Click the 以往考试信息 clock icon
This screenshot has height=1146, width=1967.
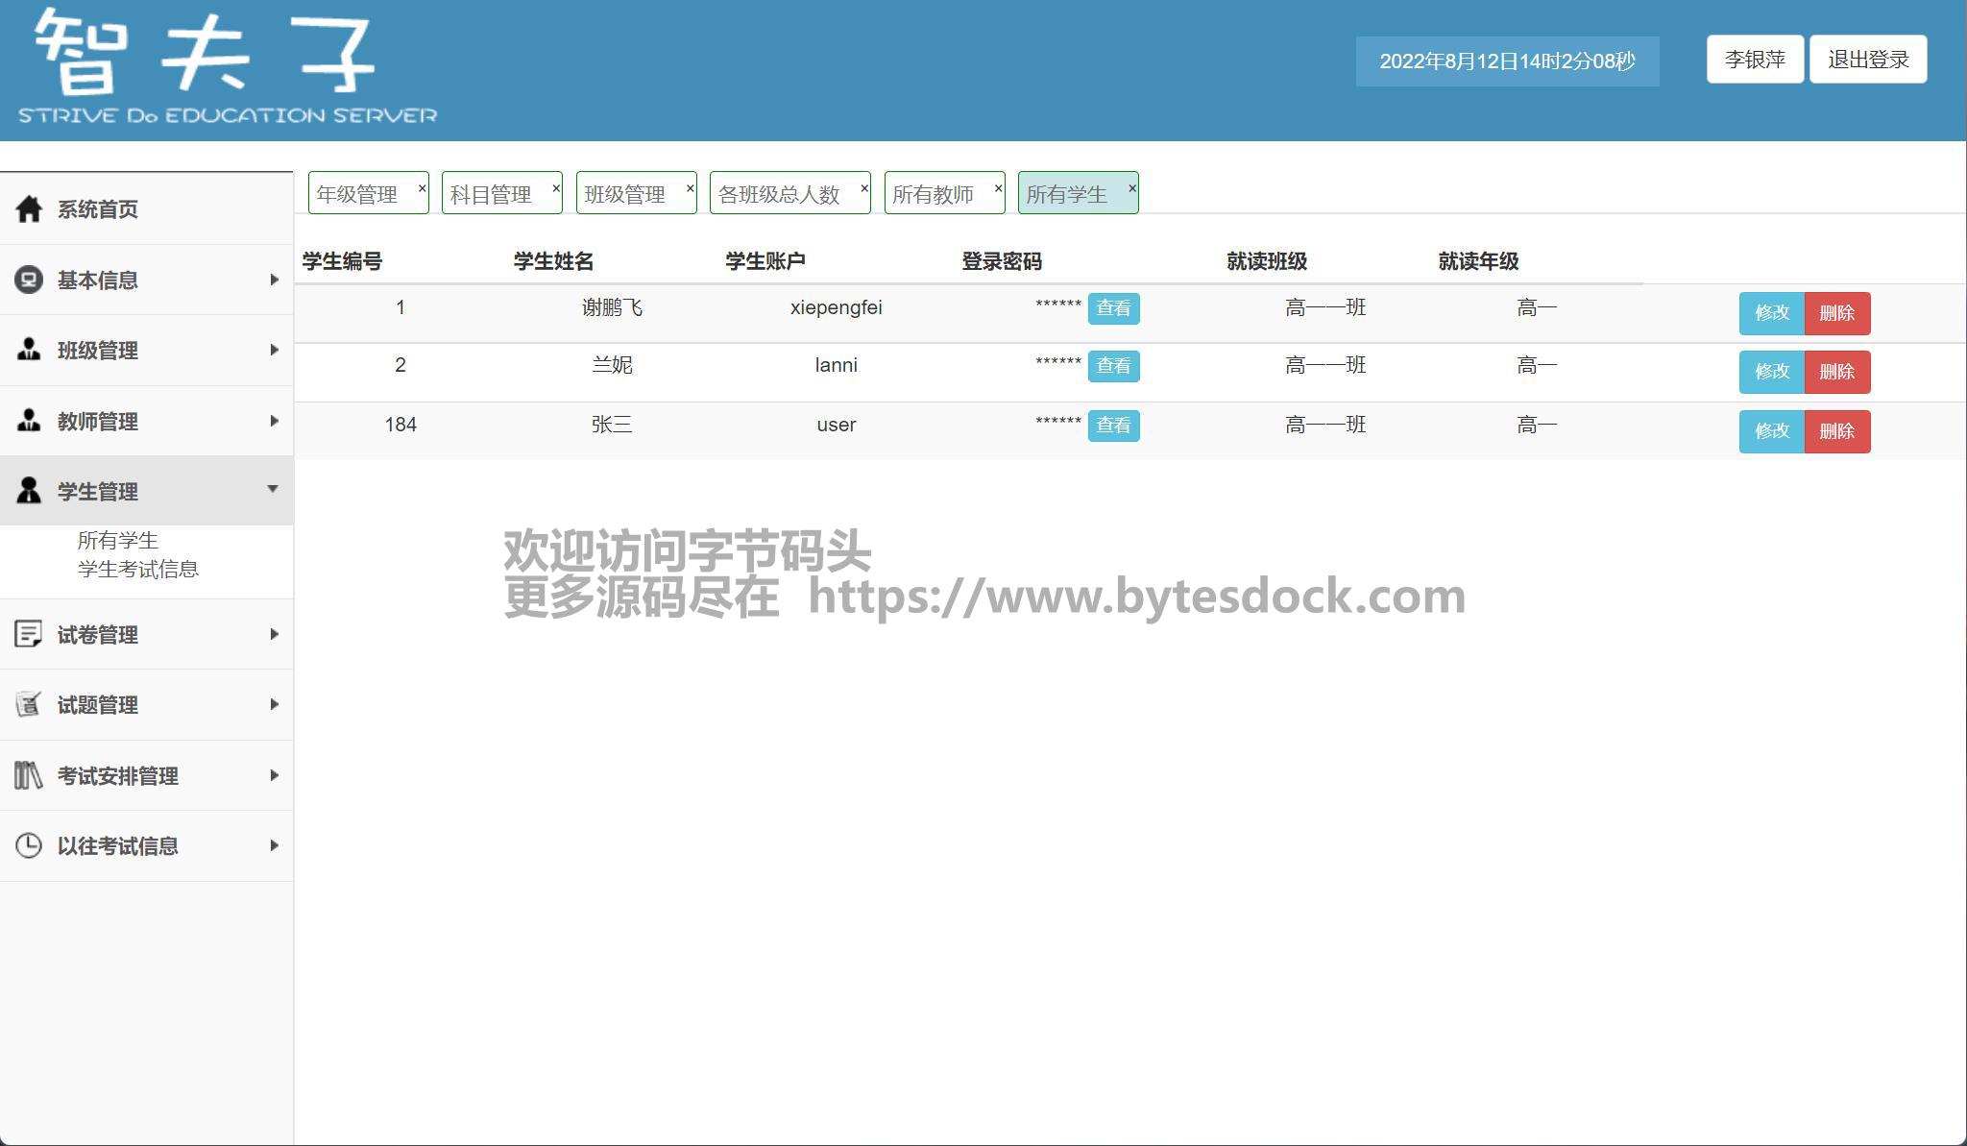29,845
